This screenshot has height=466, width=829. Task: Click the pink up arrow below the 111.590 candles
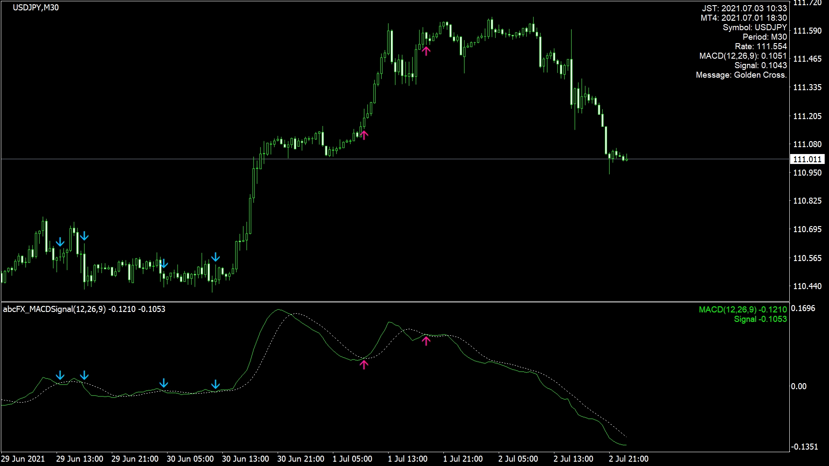426,51
